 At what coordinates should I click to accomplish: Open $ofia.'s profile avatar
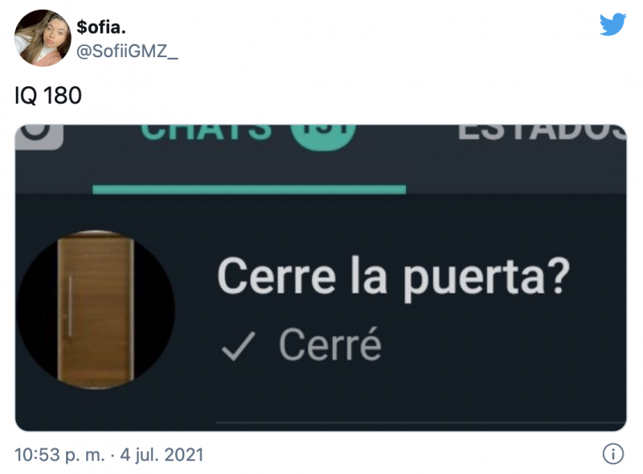click(43, 38)
